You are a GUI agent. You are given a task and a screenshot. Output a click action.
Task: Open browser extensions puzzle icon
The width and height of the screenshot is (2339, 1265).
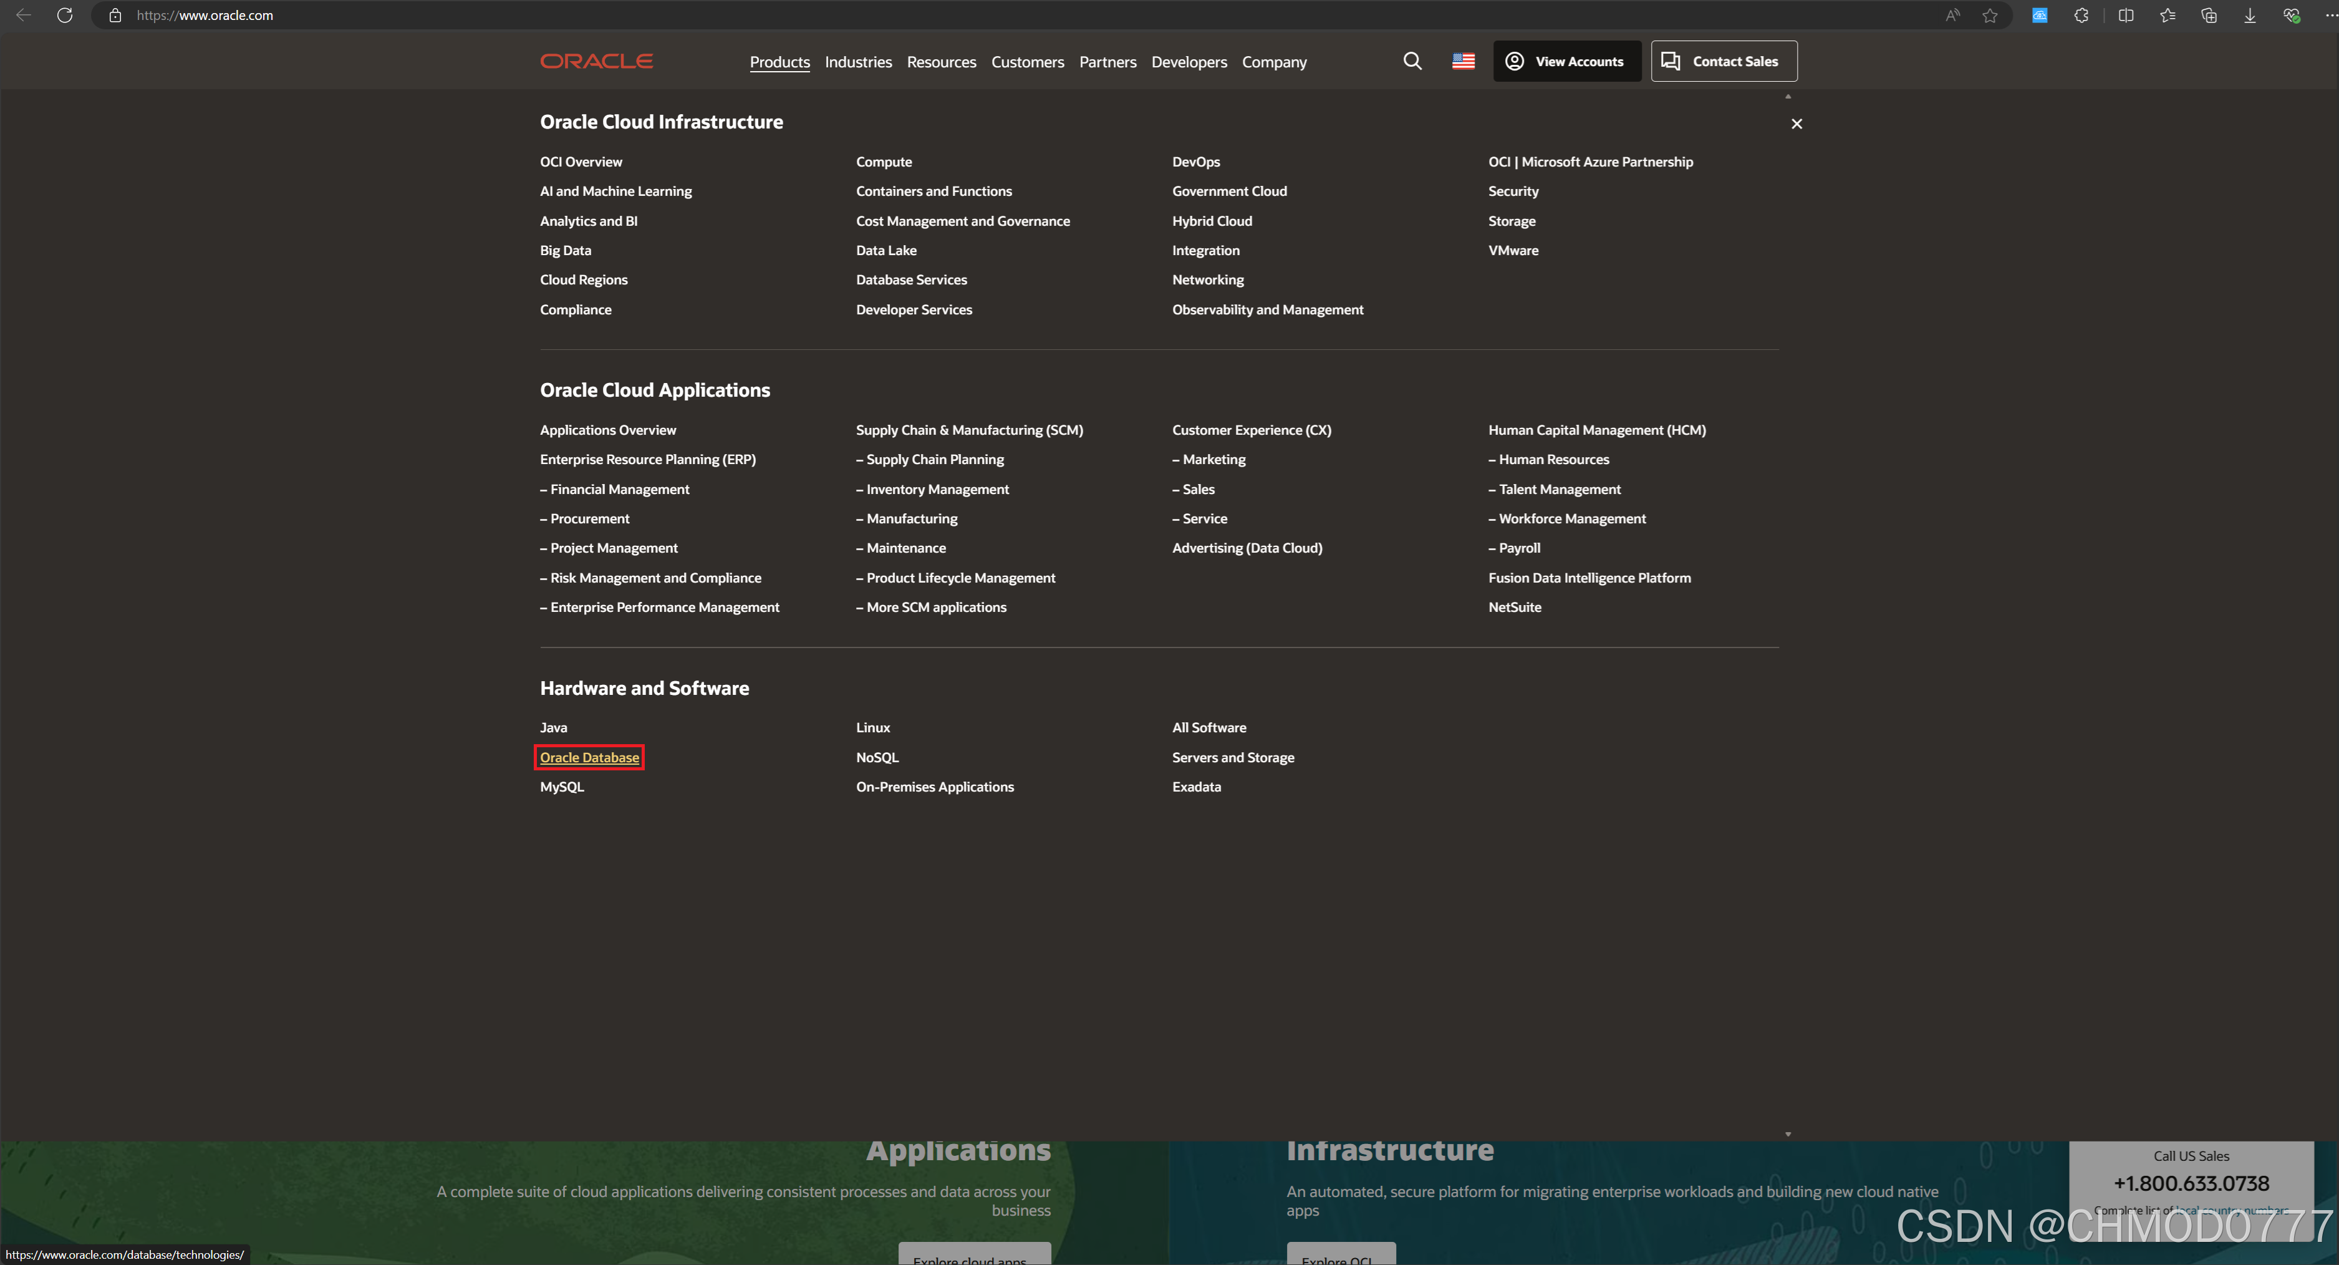click(x=2081, y=16)
